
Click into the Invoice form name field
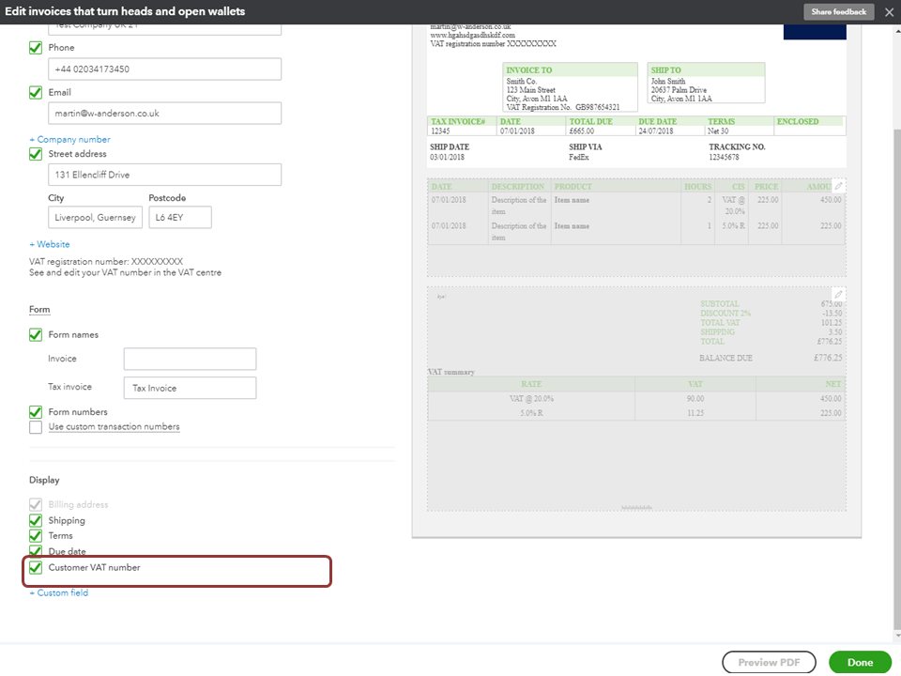point(190,359)
